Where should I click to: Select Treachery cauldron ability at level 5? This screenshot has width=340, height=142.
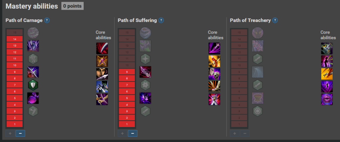258,98
